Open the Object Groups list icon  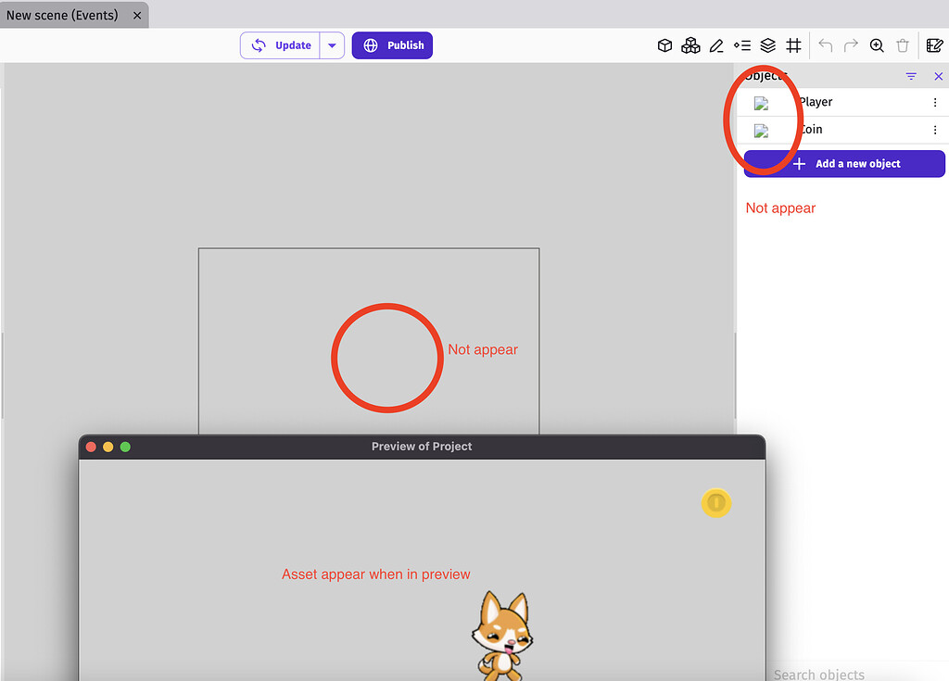tap(690, 44)
